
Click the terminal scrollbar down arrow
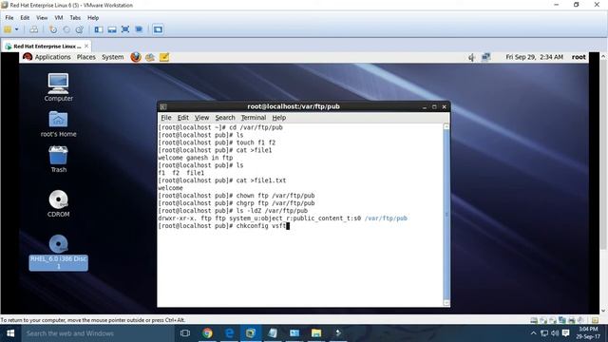tap(446, 303)
